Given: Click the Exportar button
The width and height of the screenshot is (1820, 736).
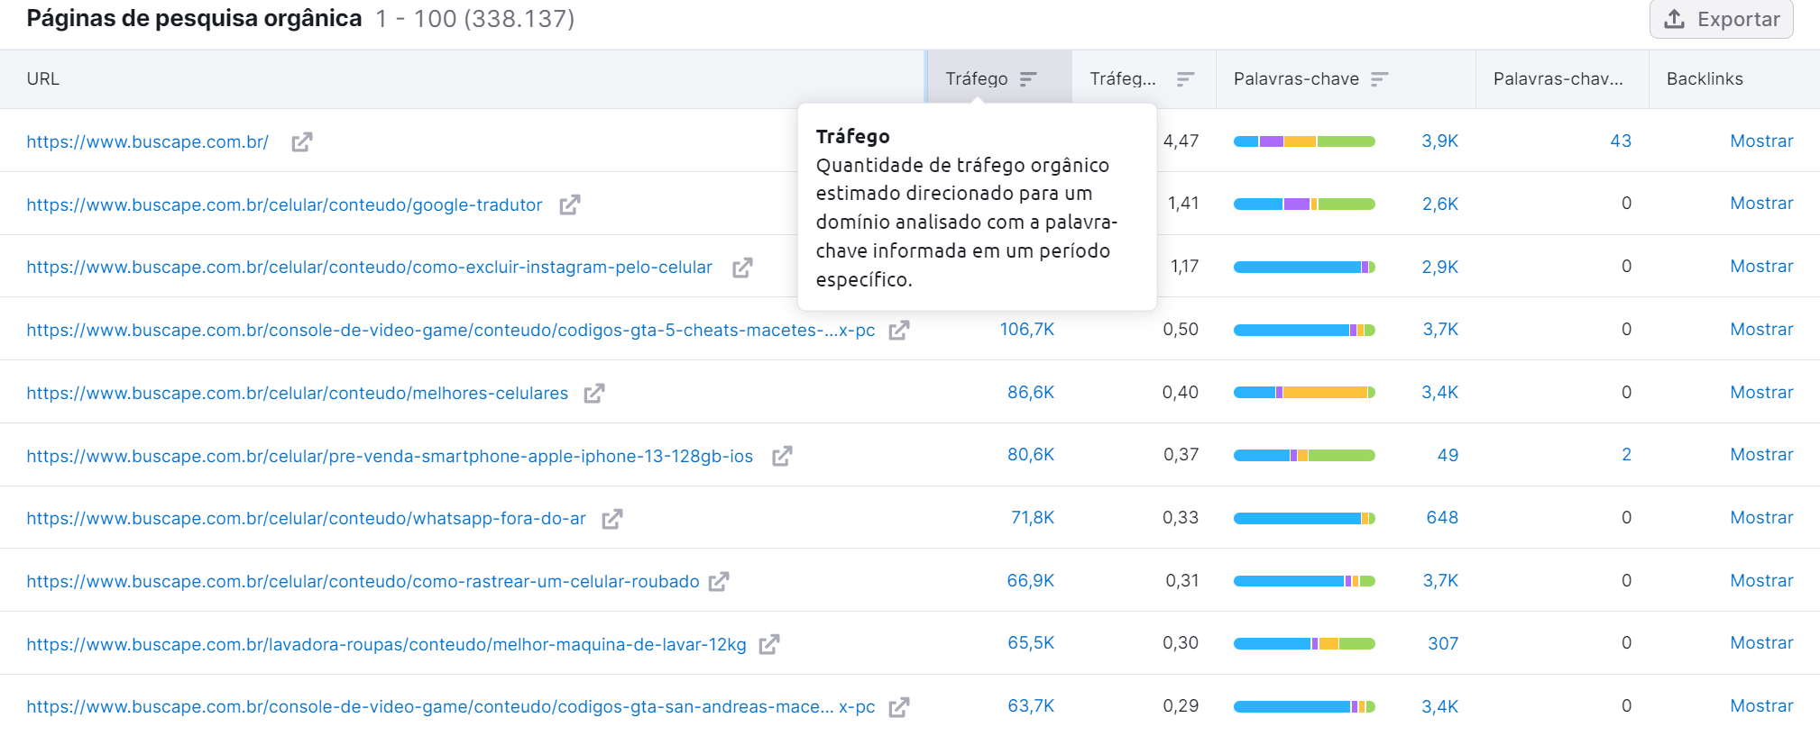Looking at the screenshot, I should tap(1721, 19).
